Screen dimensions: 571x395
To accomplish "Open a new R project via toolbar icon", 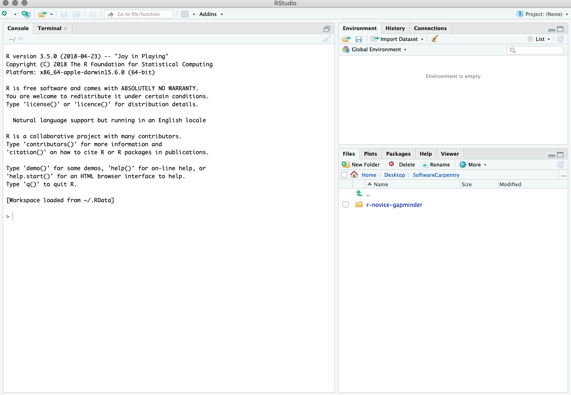I will coord(26,14).
